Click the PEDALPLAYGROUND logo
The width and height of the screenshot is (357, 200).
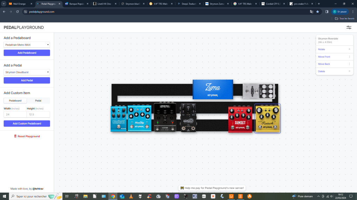click(x=24, y=28)
